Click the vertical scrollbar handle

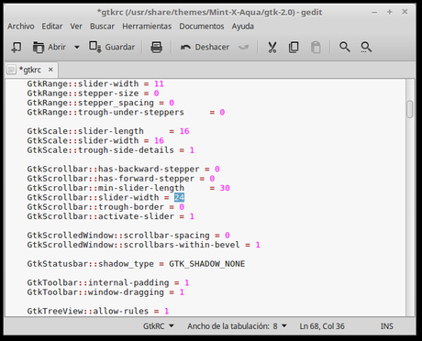click(410, 109)
